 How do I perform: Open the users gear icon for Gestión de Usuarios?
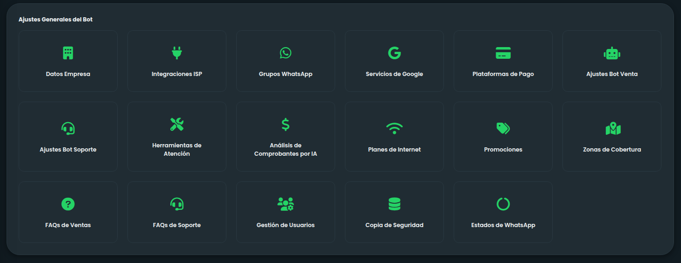tap(286, 204)
